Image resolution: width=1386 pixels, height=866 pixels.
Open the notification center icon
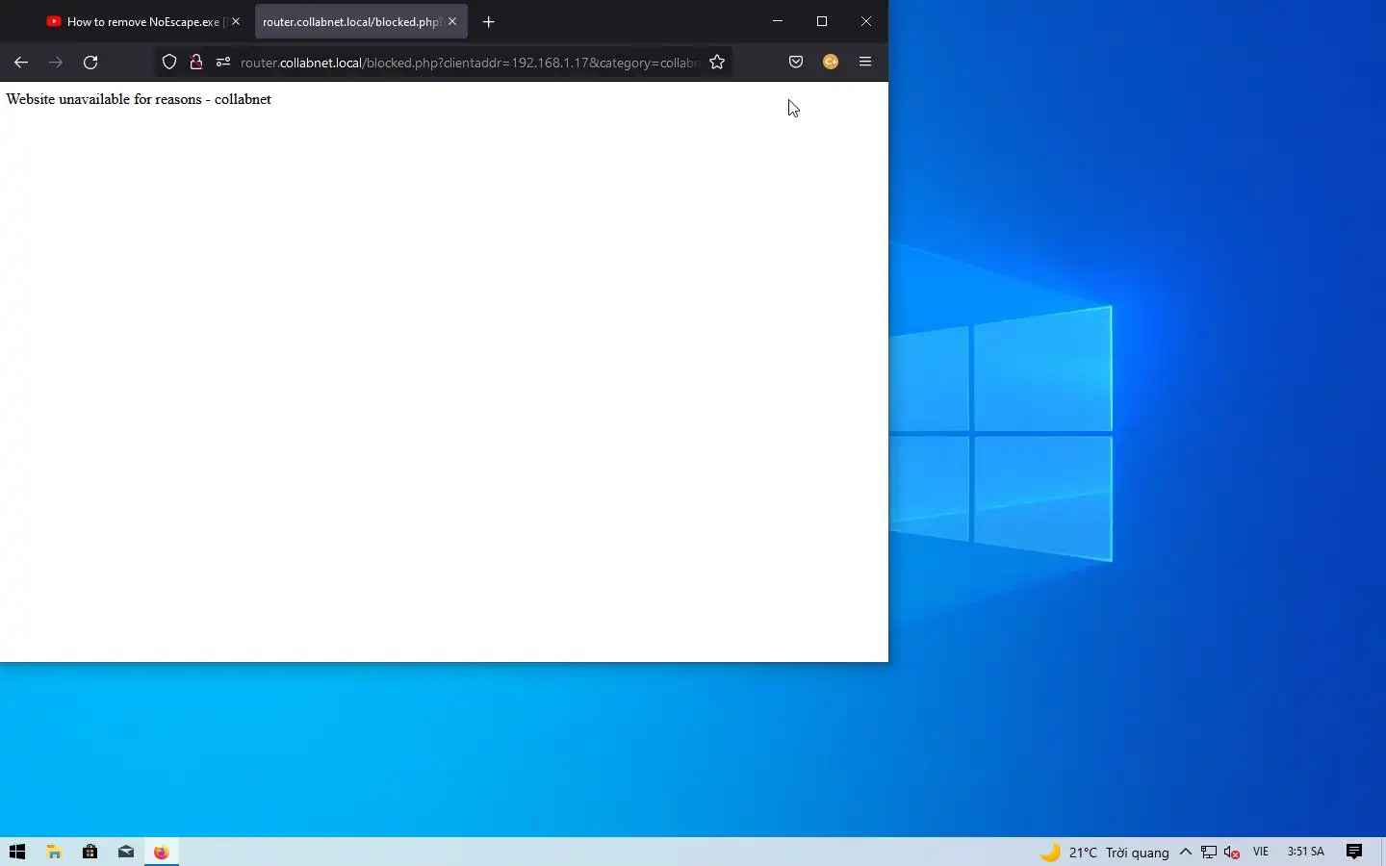(x=1354, y=852)
